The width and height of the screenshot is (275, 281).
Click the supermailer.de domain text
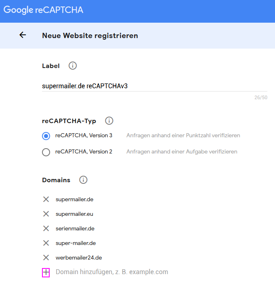[75, 200]
